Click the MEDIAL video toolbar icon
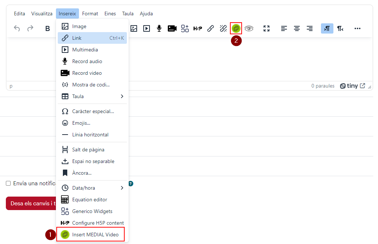The height and width of the screenshot is (244, 378). (236, 28)
